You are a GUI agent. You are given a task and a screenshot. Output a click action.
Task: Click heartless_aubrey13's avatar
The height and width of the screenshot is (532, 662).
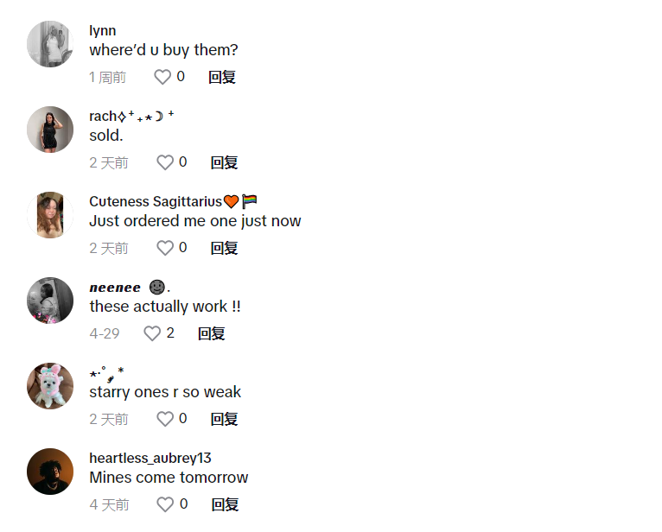point(50,472)
